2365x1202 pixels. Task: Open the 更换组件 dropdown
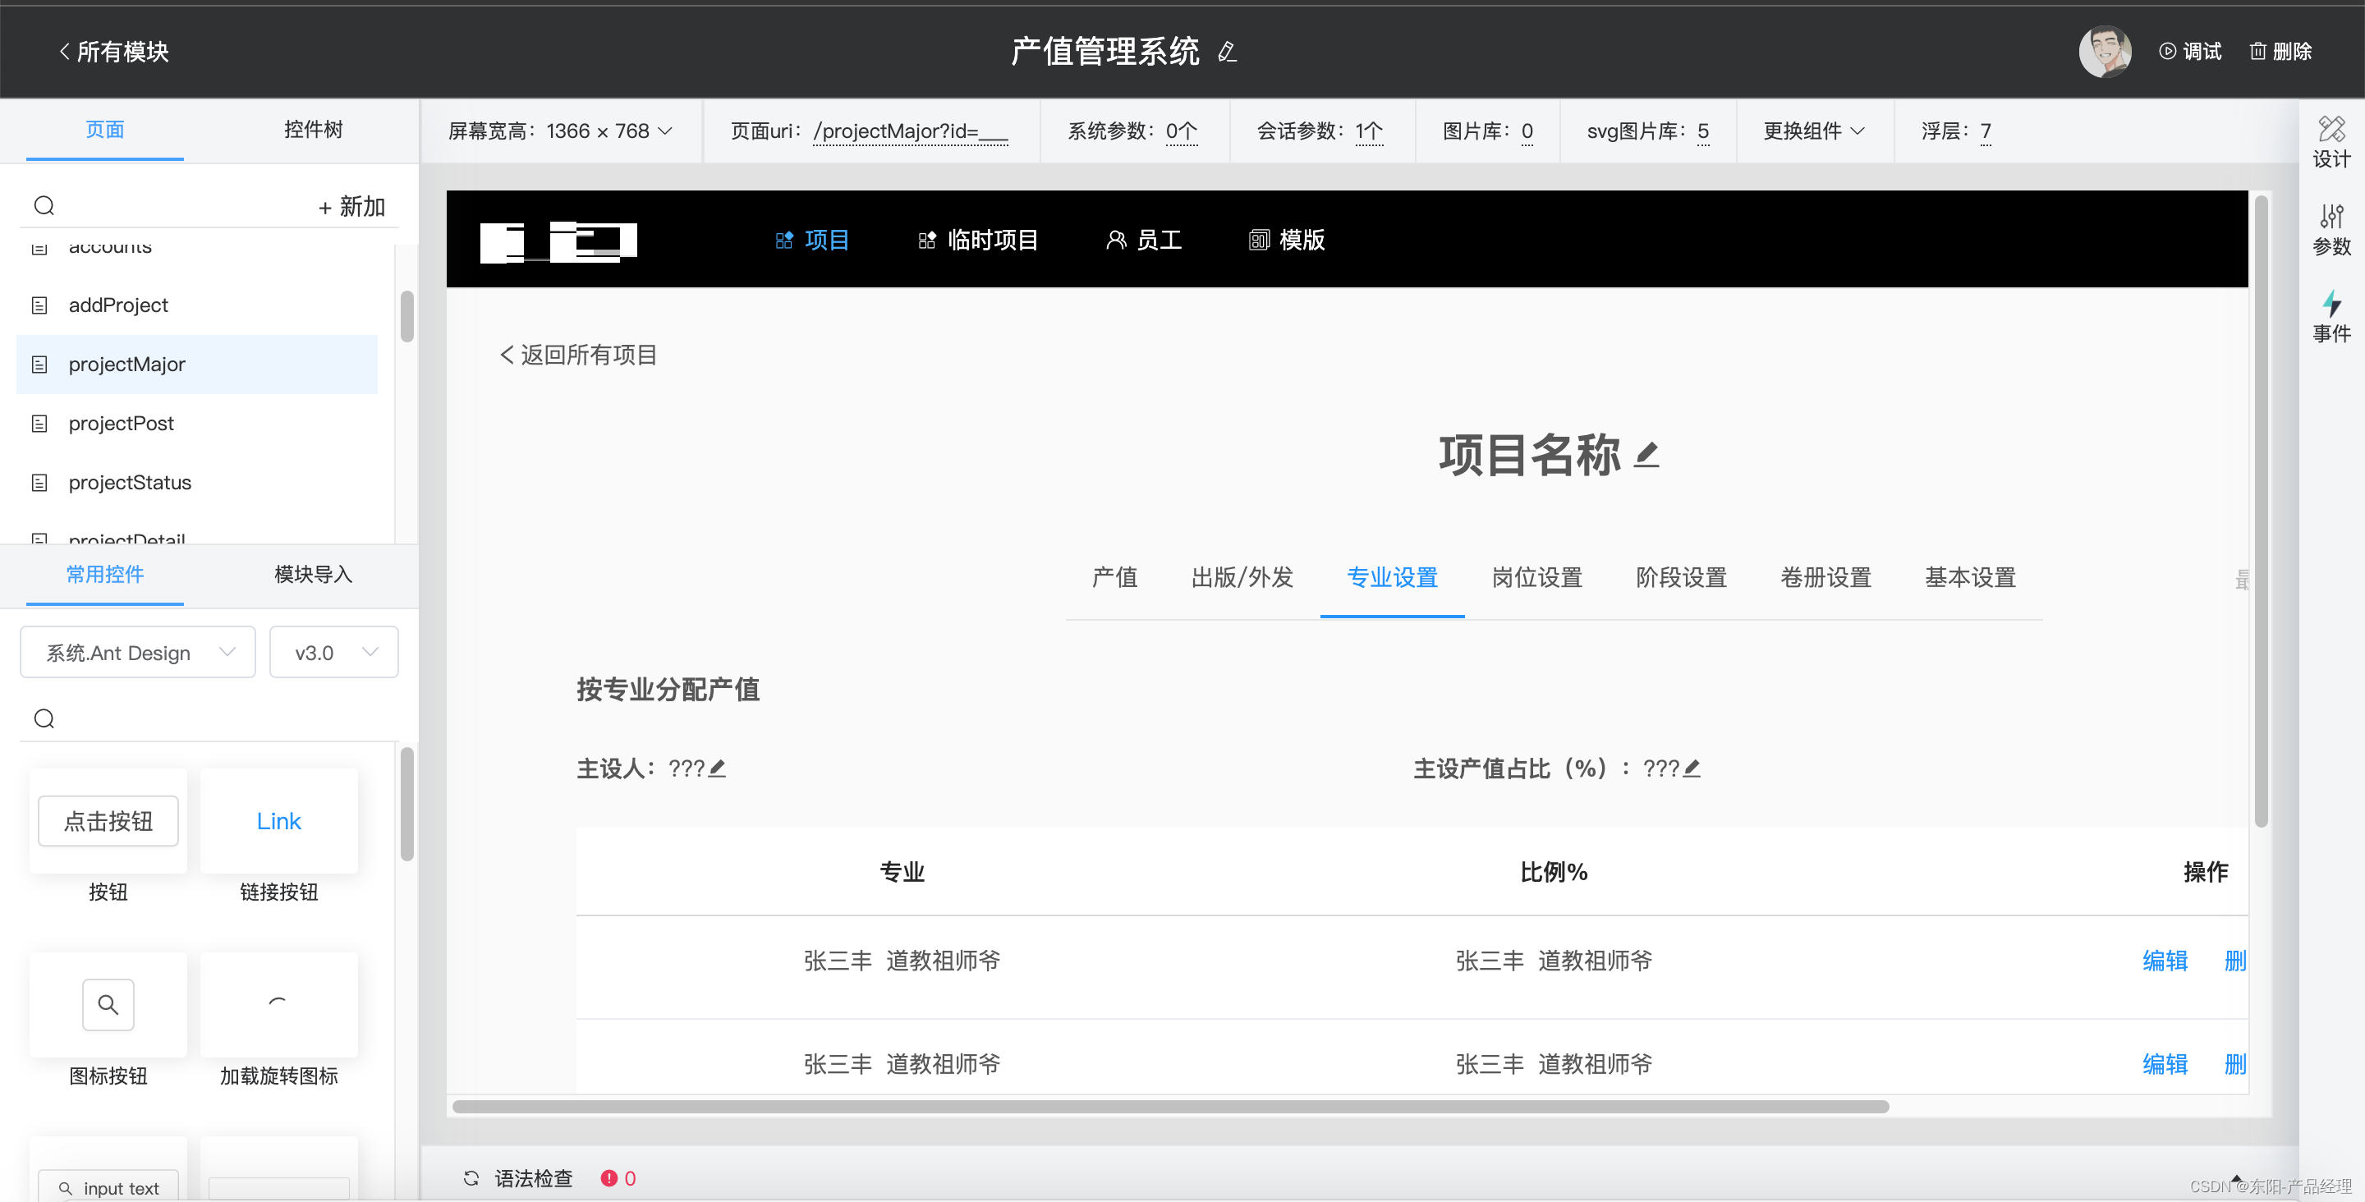pyautogui.click(x=1813, y=131)
